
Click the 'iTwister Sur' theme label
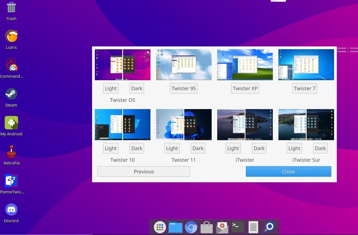click(x=306, y=160)
